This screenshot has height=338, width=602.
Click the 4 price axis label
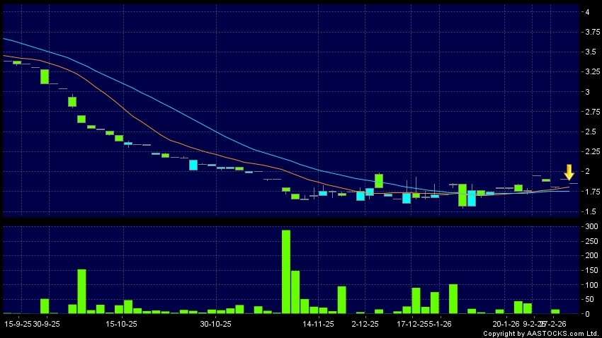pyautogui.click(x=587, y=12)
